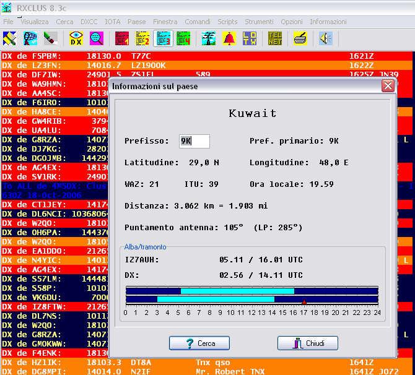Click the DX de IZ8FTW spot row
The width and height of the screenshot is (415, 375).
[x=55, y=306]
